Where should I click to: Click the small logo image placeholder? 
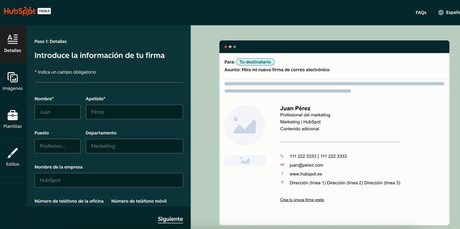(245, 161)
